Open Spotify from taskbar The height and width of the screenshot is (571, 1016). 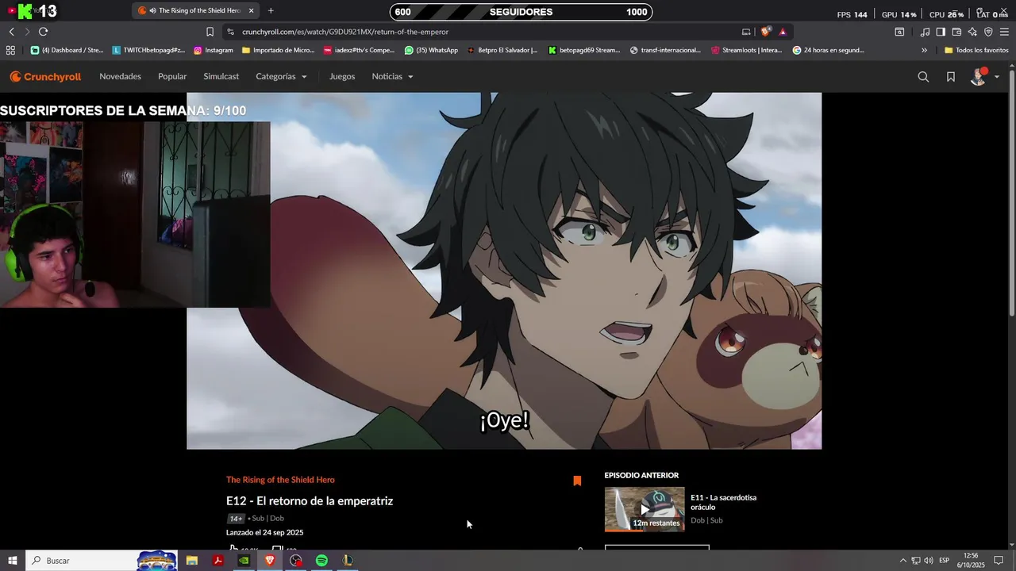(321, 561)
